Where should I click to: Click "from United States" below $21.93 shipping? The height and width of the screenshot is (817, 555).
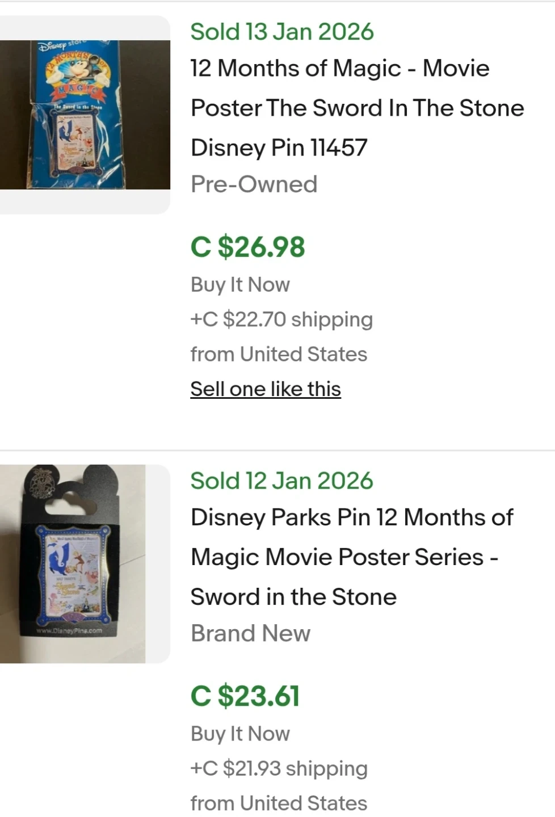coord(279,803)
